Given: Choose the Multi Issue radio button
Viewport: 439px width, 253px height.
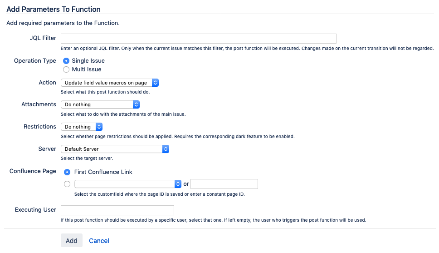Looking at the screenshot, I should [67, 69].
